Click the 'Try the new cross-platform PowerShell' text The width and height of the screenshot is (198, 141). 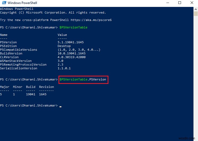point(34,20)
